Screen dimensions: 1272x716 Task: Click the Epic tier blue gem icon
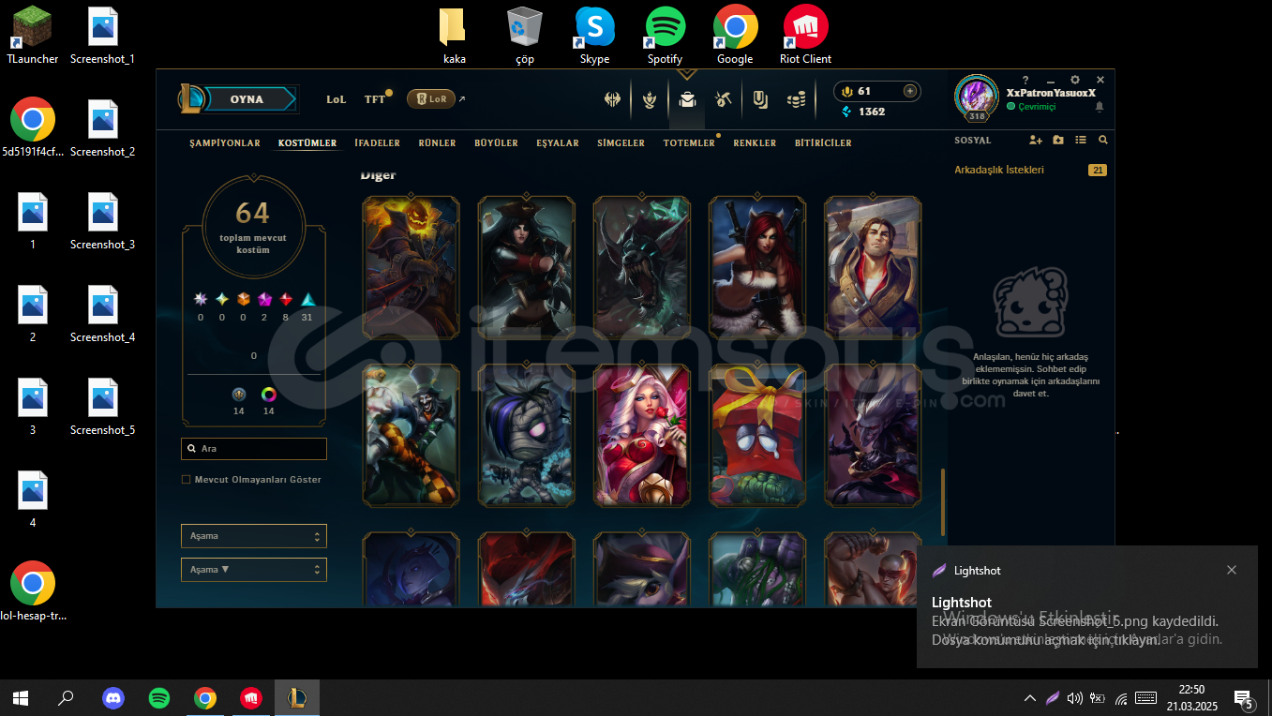pyautogui.click(x=307, y=300)
